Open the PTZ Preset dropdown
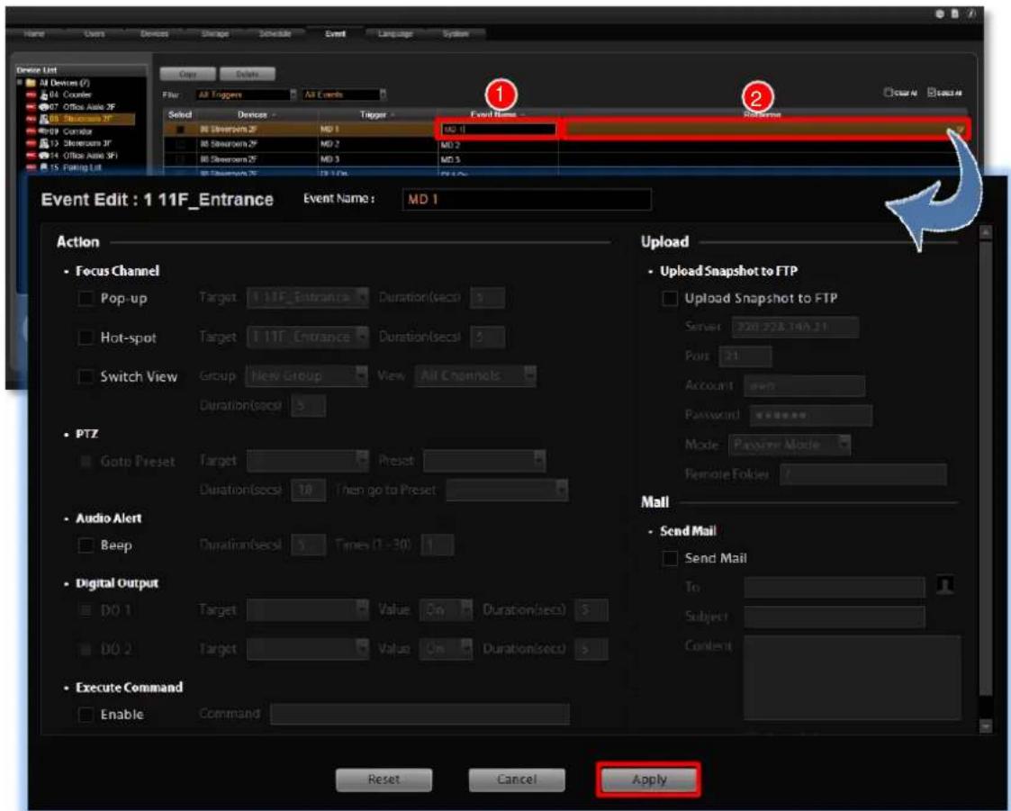The height and width of the screenshot is (811, 1011). [x=484, y=460]
